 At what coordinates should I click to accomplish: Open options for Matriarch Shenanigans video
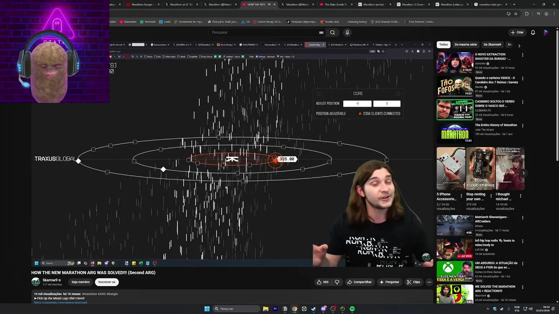click(522, 218)
